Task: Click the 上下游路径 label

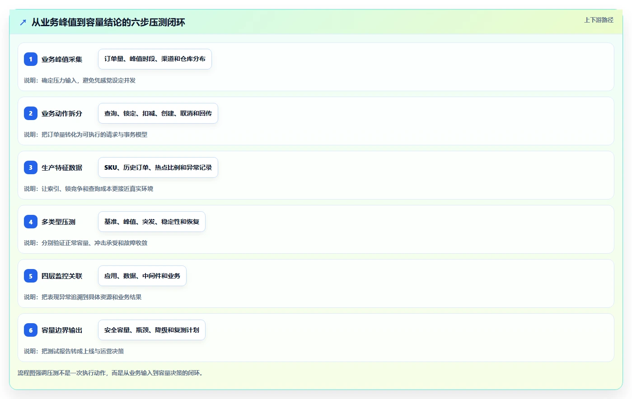Action: (x=599, y=20)
